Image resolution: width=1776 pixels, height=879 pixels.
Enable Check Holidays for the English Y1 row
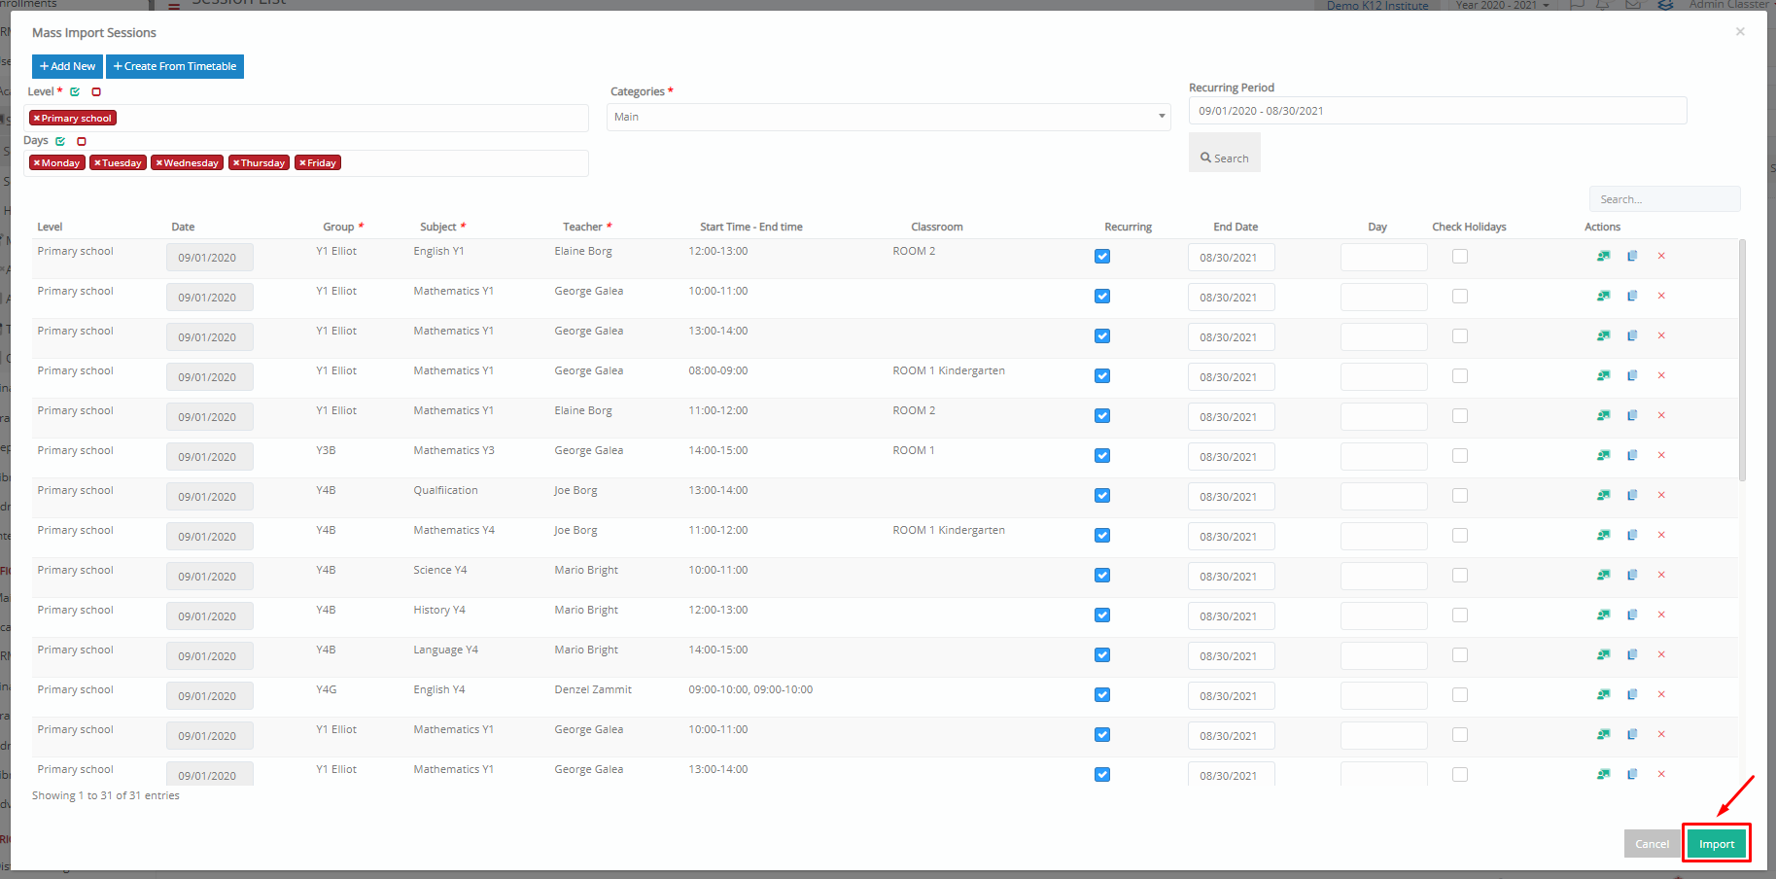click(x=1460, y=257)
